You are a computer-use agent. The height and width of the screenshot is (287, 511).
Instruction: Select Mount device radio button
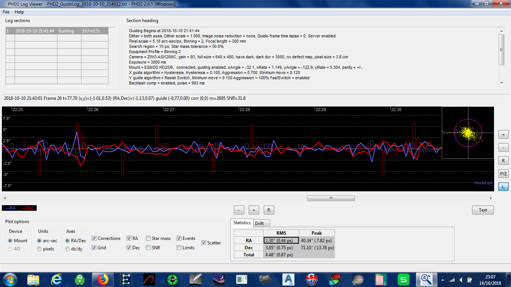tap(10, 241)
